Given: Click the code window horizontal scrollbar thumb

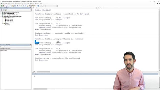Looking at the screenshot, I should (x=43, y=72).
